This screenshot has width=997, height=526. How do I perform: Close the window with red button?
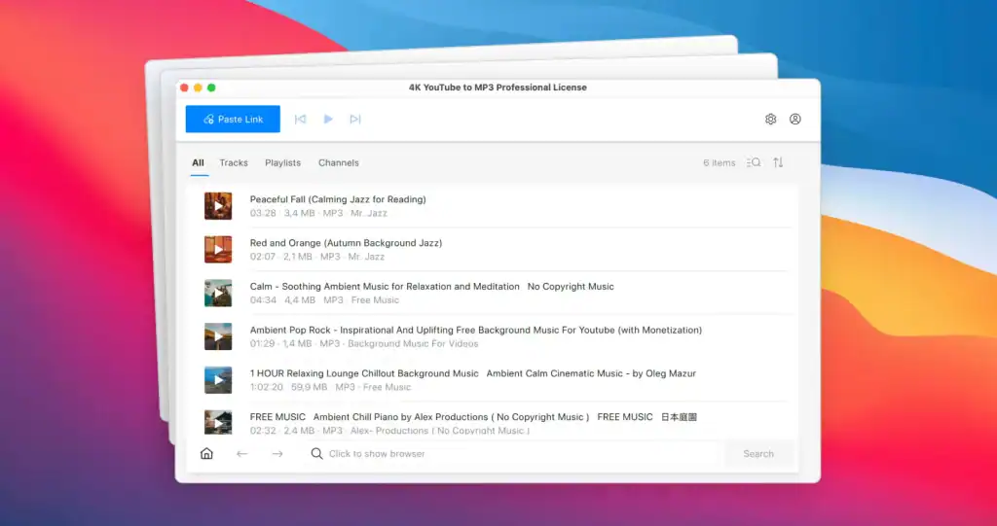(184, 88)
